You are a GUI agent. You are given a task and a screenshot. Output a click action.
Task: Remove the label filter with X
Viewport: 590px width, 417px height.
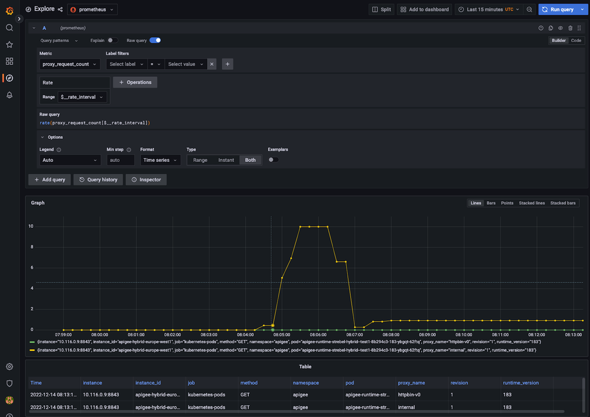click(212, 64)
